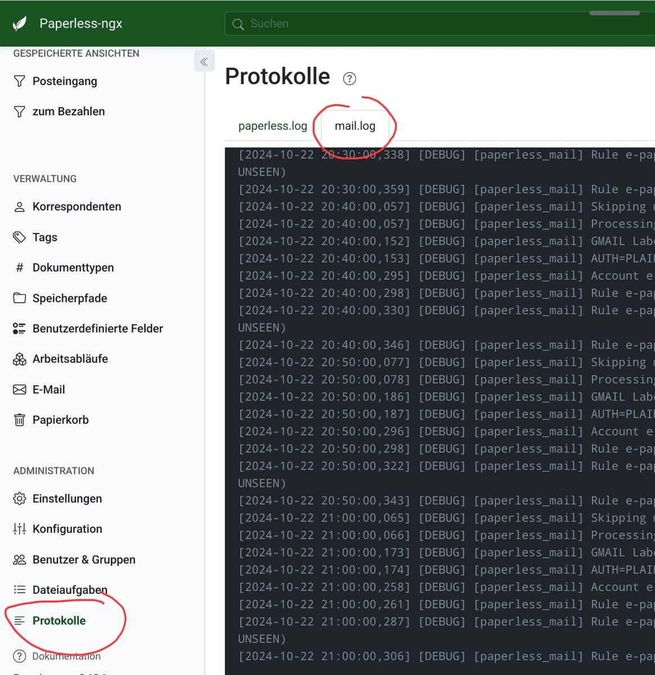Open Arbeitsabläufe page
Screen dimensions: 655x675
coord(70,359)
